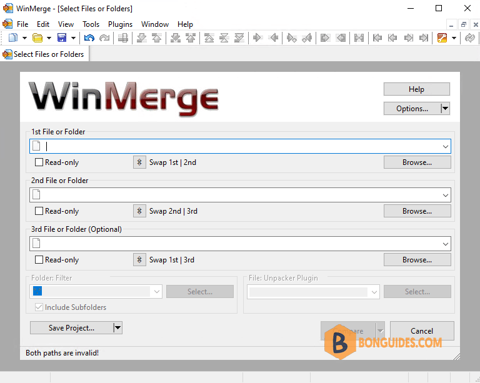The height and width of the screenshot is (383, 480).
Task: Open the Window menu
Action: click(155, 24)
